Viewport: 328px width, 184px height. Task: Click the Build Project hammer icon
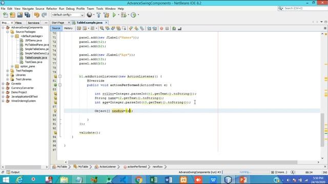pos(98,15)
